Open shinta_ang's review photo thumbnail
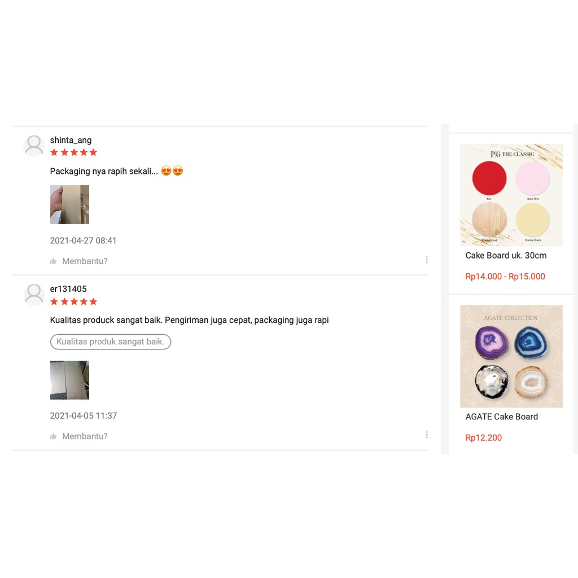Image resolution: width=578 pixels, height=578 pixels. click(69, 204)
